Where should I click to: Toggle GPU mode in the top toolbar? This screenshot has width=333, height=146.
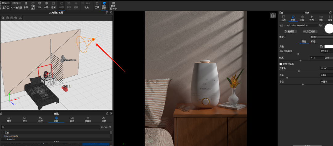point(39,5)
